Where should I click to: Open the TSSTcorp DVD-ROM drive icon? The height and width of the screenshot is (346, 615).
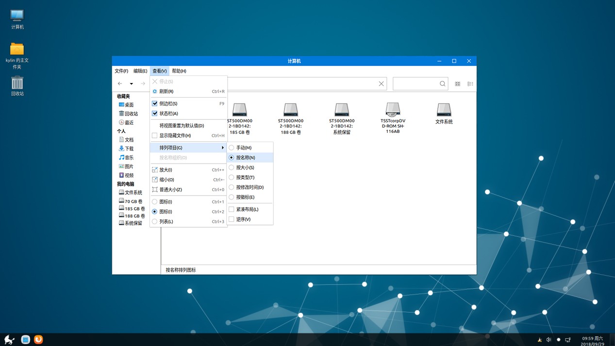tap(393, 110)
